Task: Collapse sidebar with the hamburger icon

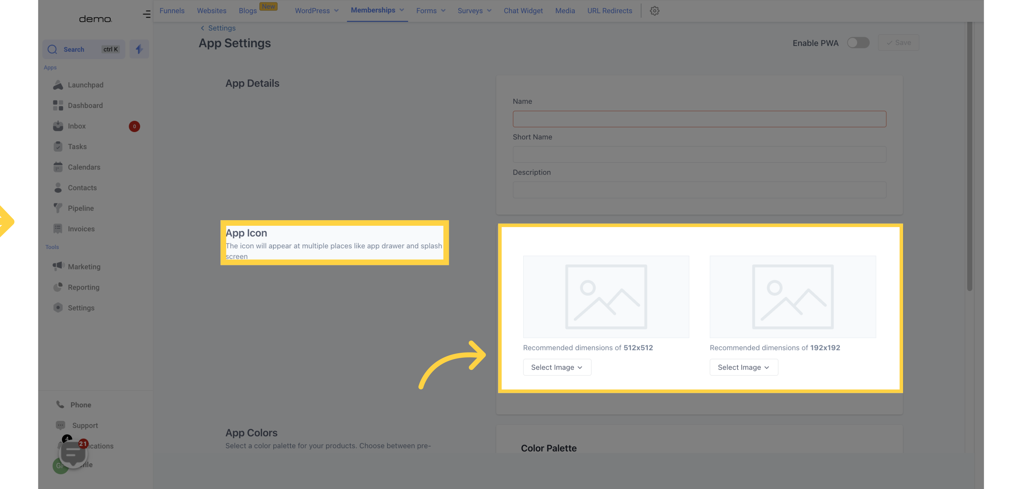Action: pos(146,14)
